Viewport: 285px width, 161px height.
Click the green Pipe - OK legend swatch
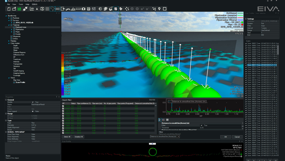242,22
